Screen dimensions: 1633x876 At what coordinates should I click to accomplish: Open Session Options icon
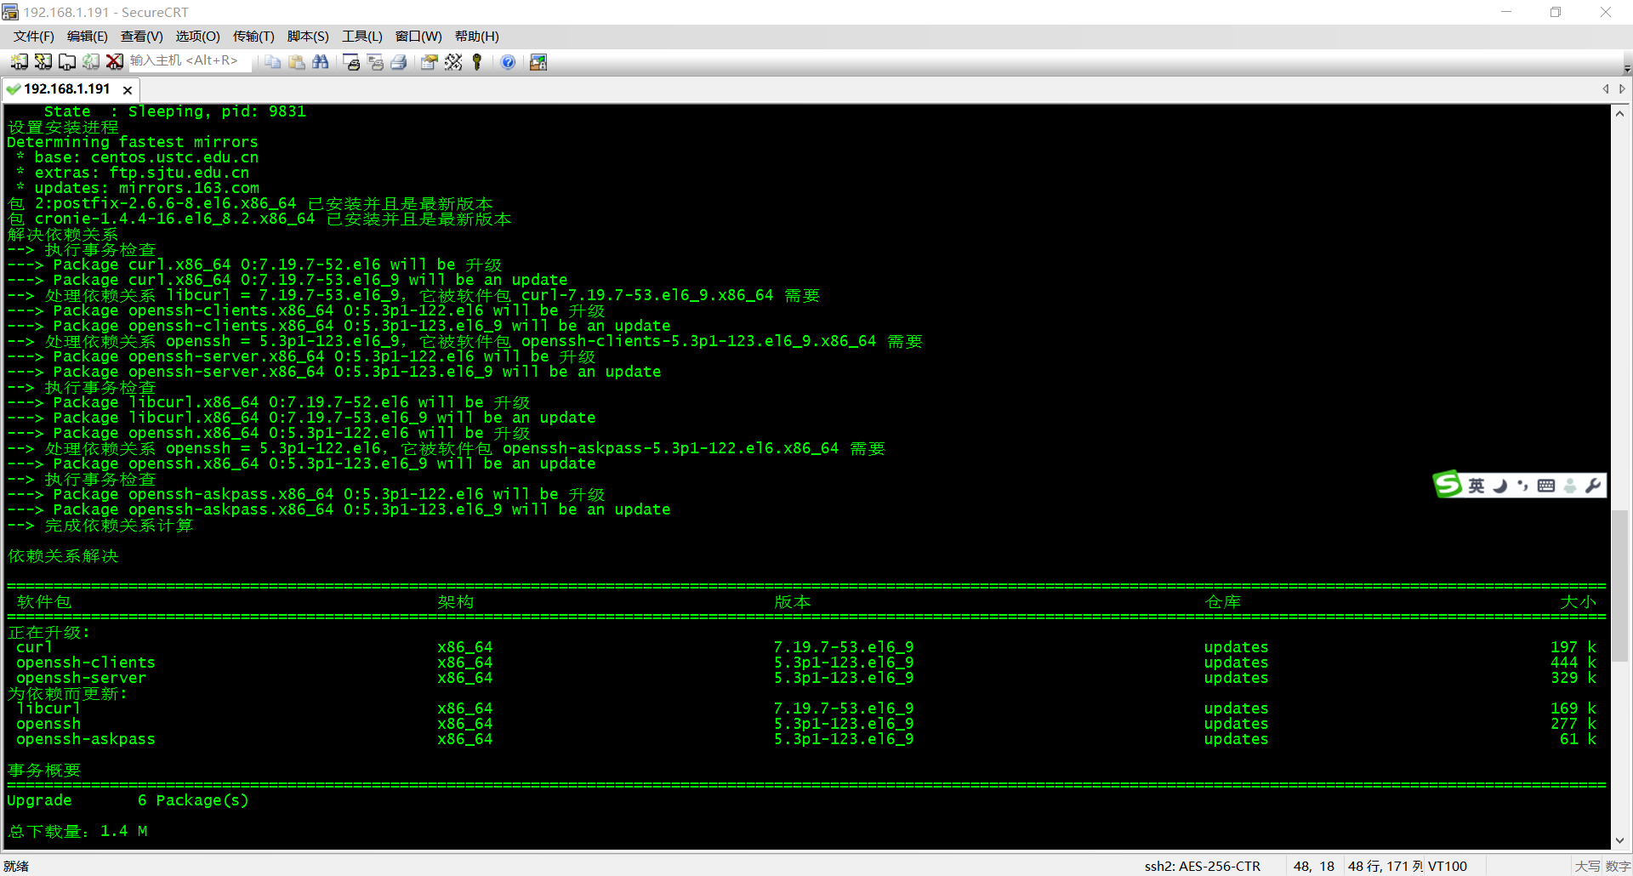(430, 62)
